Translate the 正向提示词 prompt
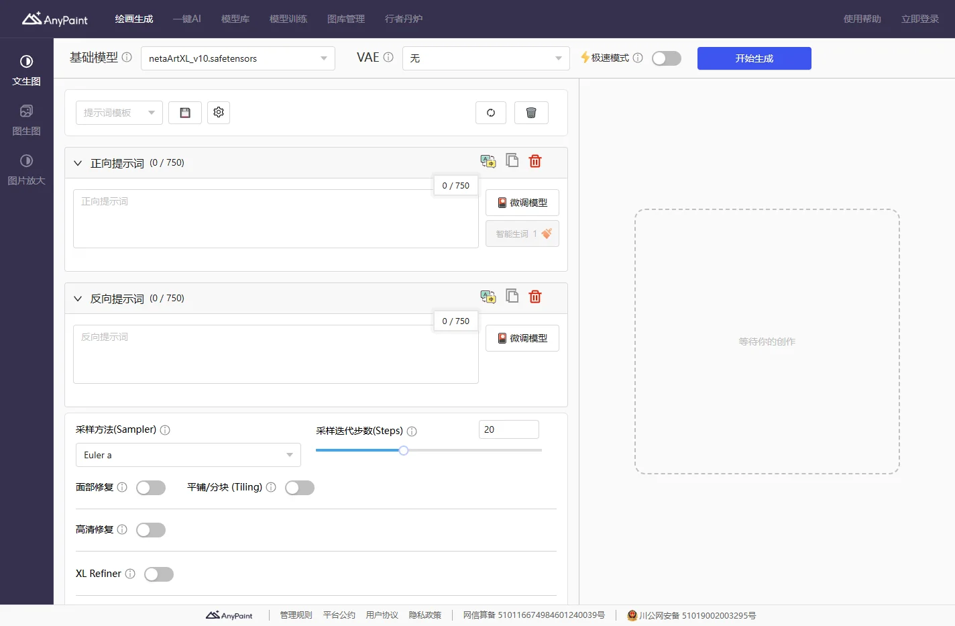Image resolution: width=955 pixels, height=626 pixels. (488, 161)
